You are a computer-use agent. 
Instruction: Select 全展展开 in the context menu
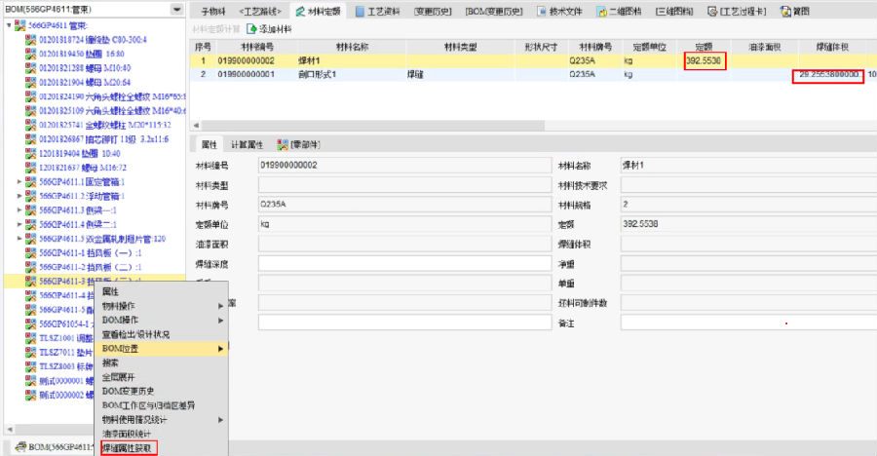click(118, 376)
